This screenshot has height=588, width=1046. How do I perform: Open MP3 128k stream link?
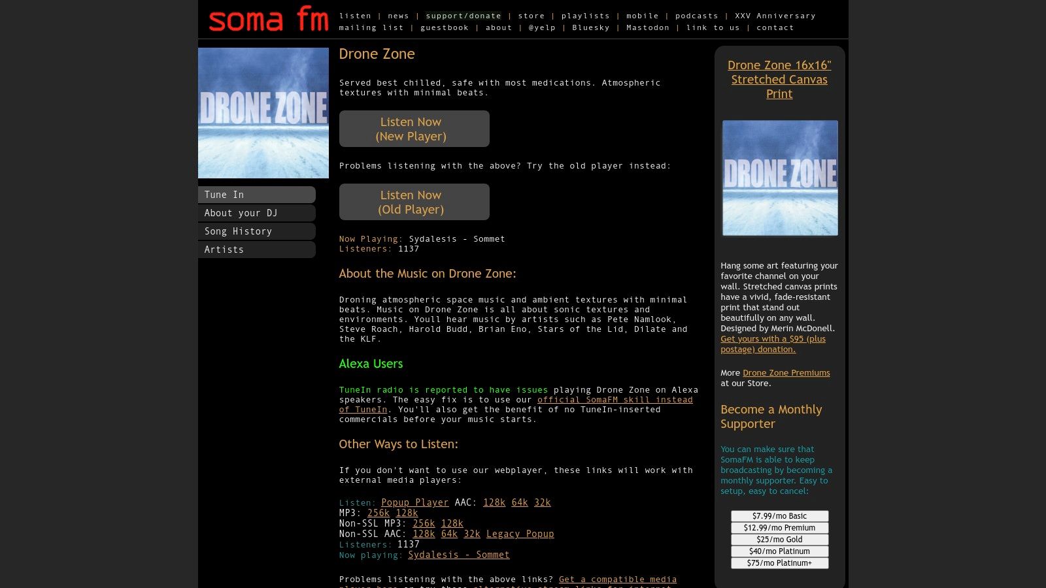pos(407,513)
